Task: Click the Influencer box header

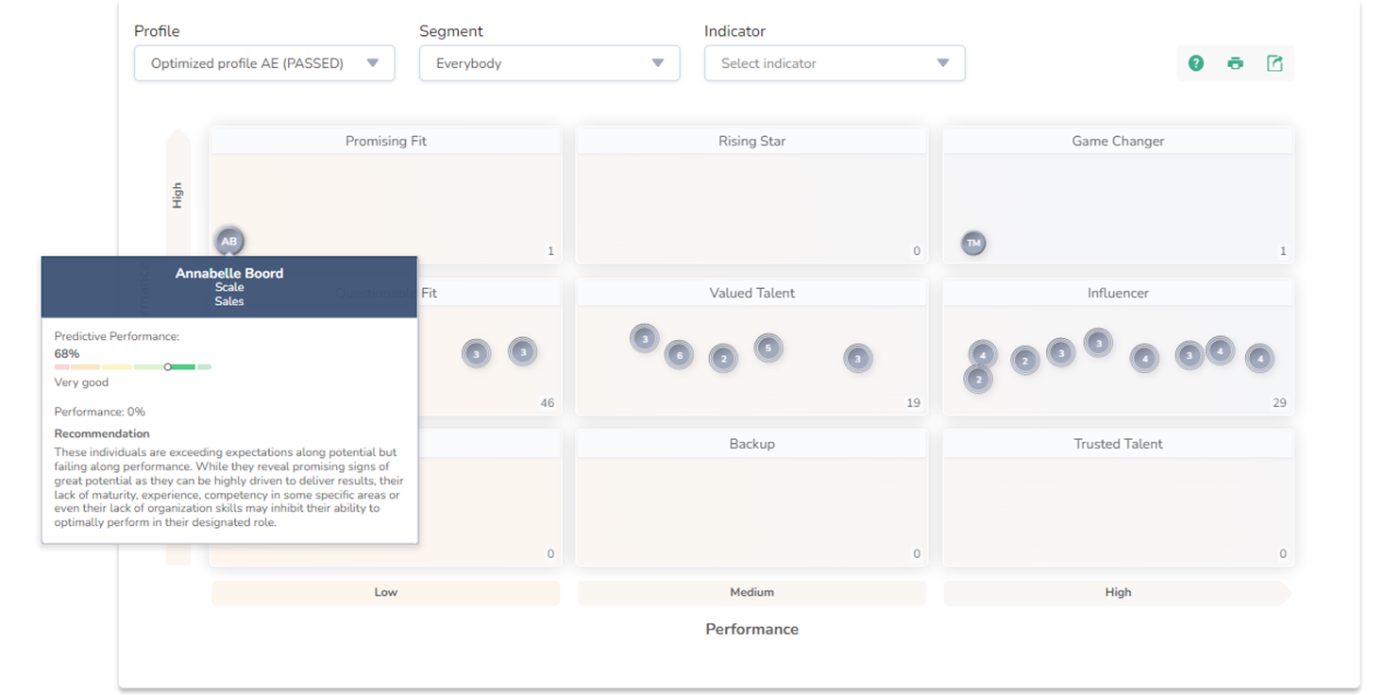Action: [1118, 293]
